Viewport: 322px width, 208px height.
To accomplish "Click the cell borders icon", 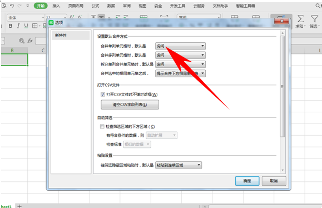I will [x=34, y=26].
